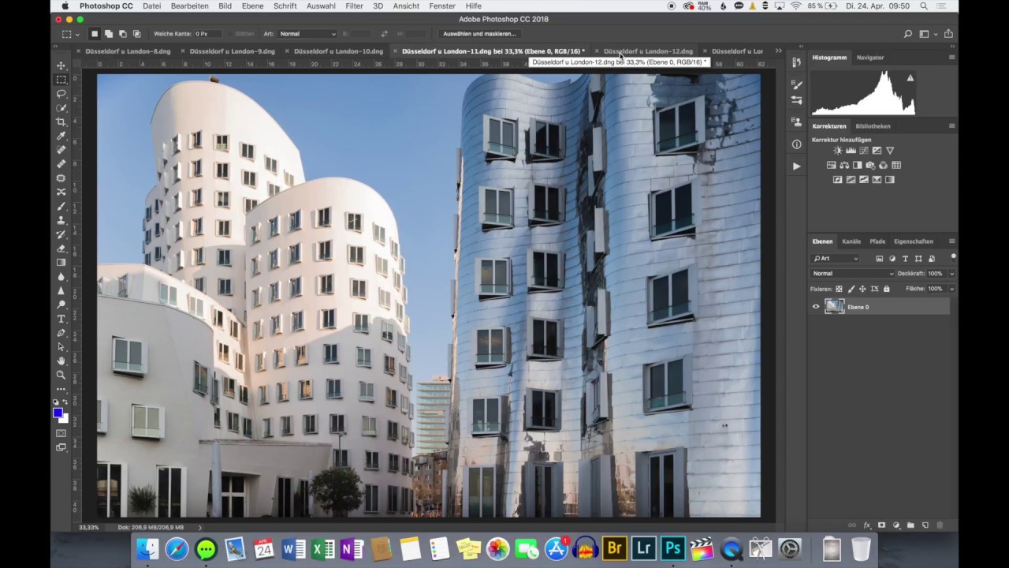Switch to the Bibliotheken tab
Image resolution: width=1009 pixels, height=568 pixels.
[873, 126]
